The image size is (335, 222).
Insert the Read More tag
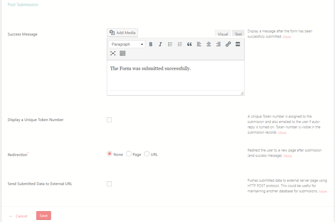[238, 44]
